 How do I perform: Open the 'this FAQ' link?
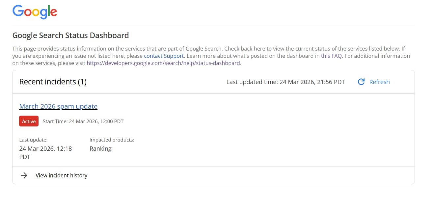(331, 56)
